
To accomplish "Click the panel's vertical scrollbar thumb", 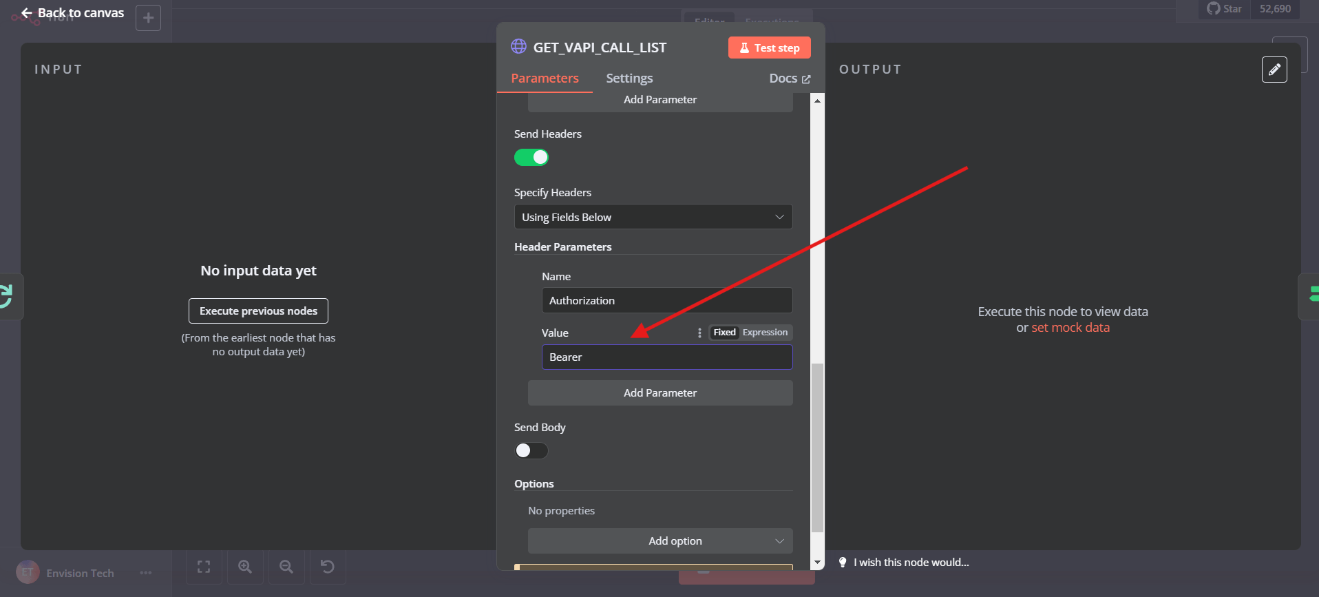I will 817,448.
